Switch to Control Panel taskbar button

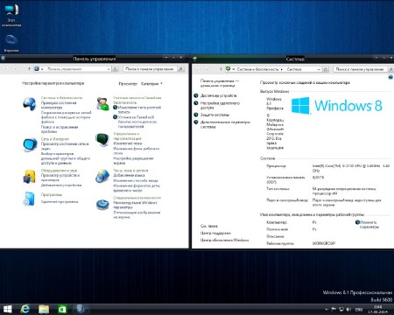(x=81, y=309)
